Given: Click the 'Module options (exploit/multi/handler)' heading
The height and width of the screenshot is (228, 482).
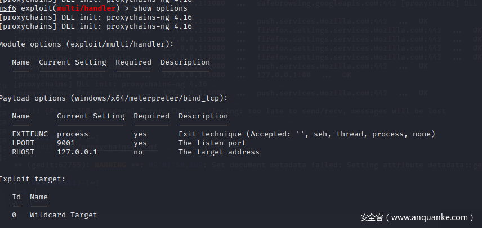Looking at the screenshot, I should [x=86, y=44].
